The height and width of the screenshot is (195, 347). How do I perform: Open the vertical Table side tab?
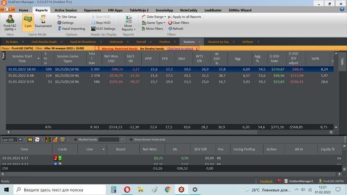tap(342, 61)
